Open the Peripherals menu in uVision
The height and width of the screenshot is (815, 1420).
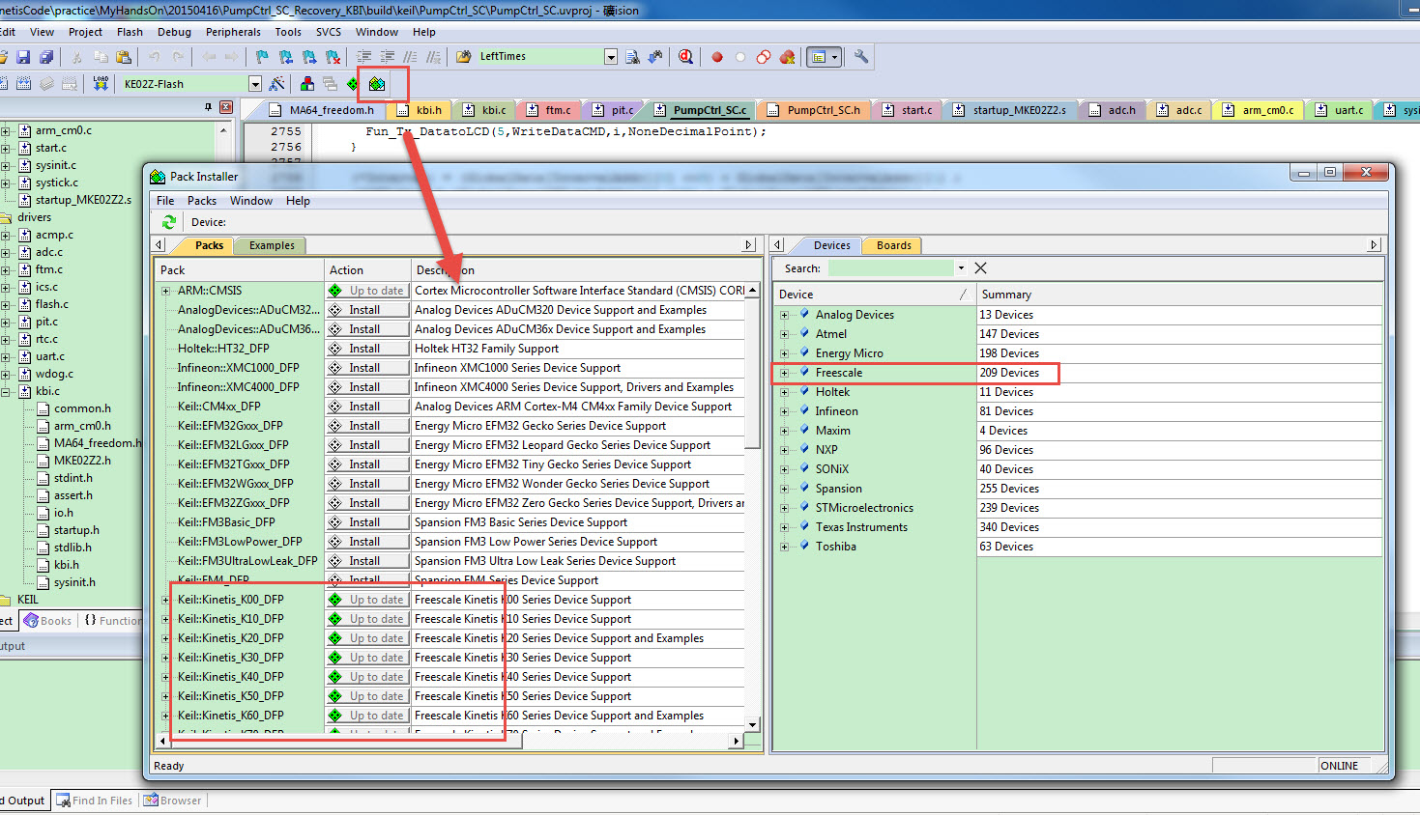tap(233, 32)
